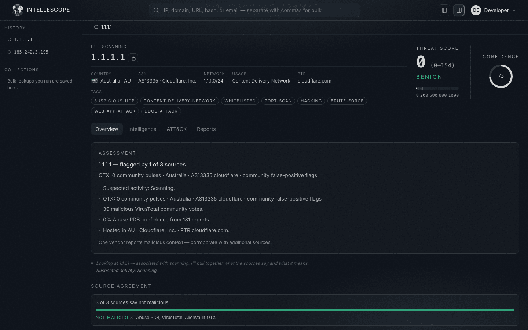This screenshot has width=528, height=330.
Task: Focus the IP, domain, URL search field
Action: coord(254,10)
